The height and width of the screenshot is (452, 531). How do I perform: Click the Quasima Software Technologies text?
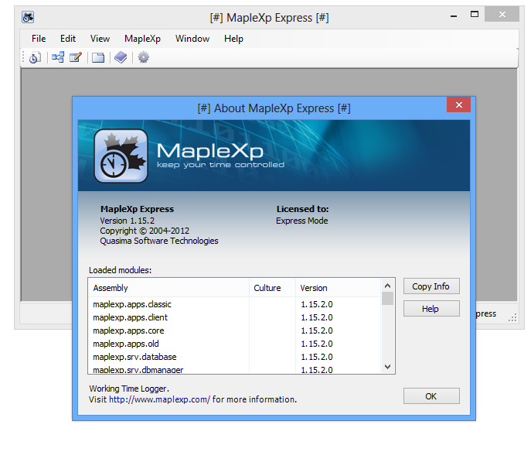[x=159, y=241]
